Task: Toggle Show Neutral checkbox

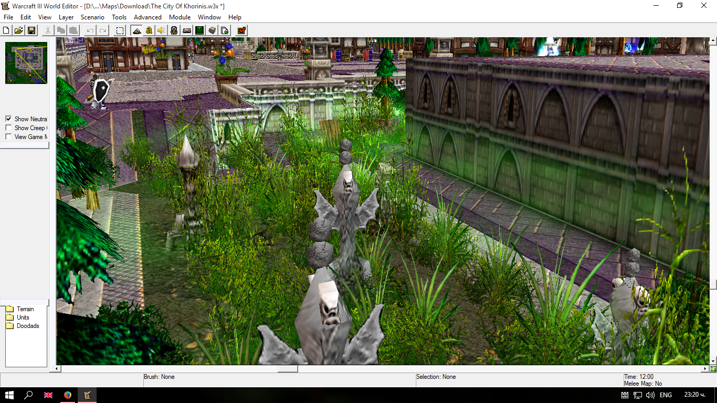Action: click(x=8, y=119)
